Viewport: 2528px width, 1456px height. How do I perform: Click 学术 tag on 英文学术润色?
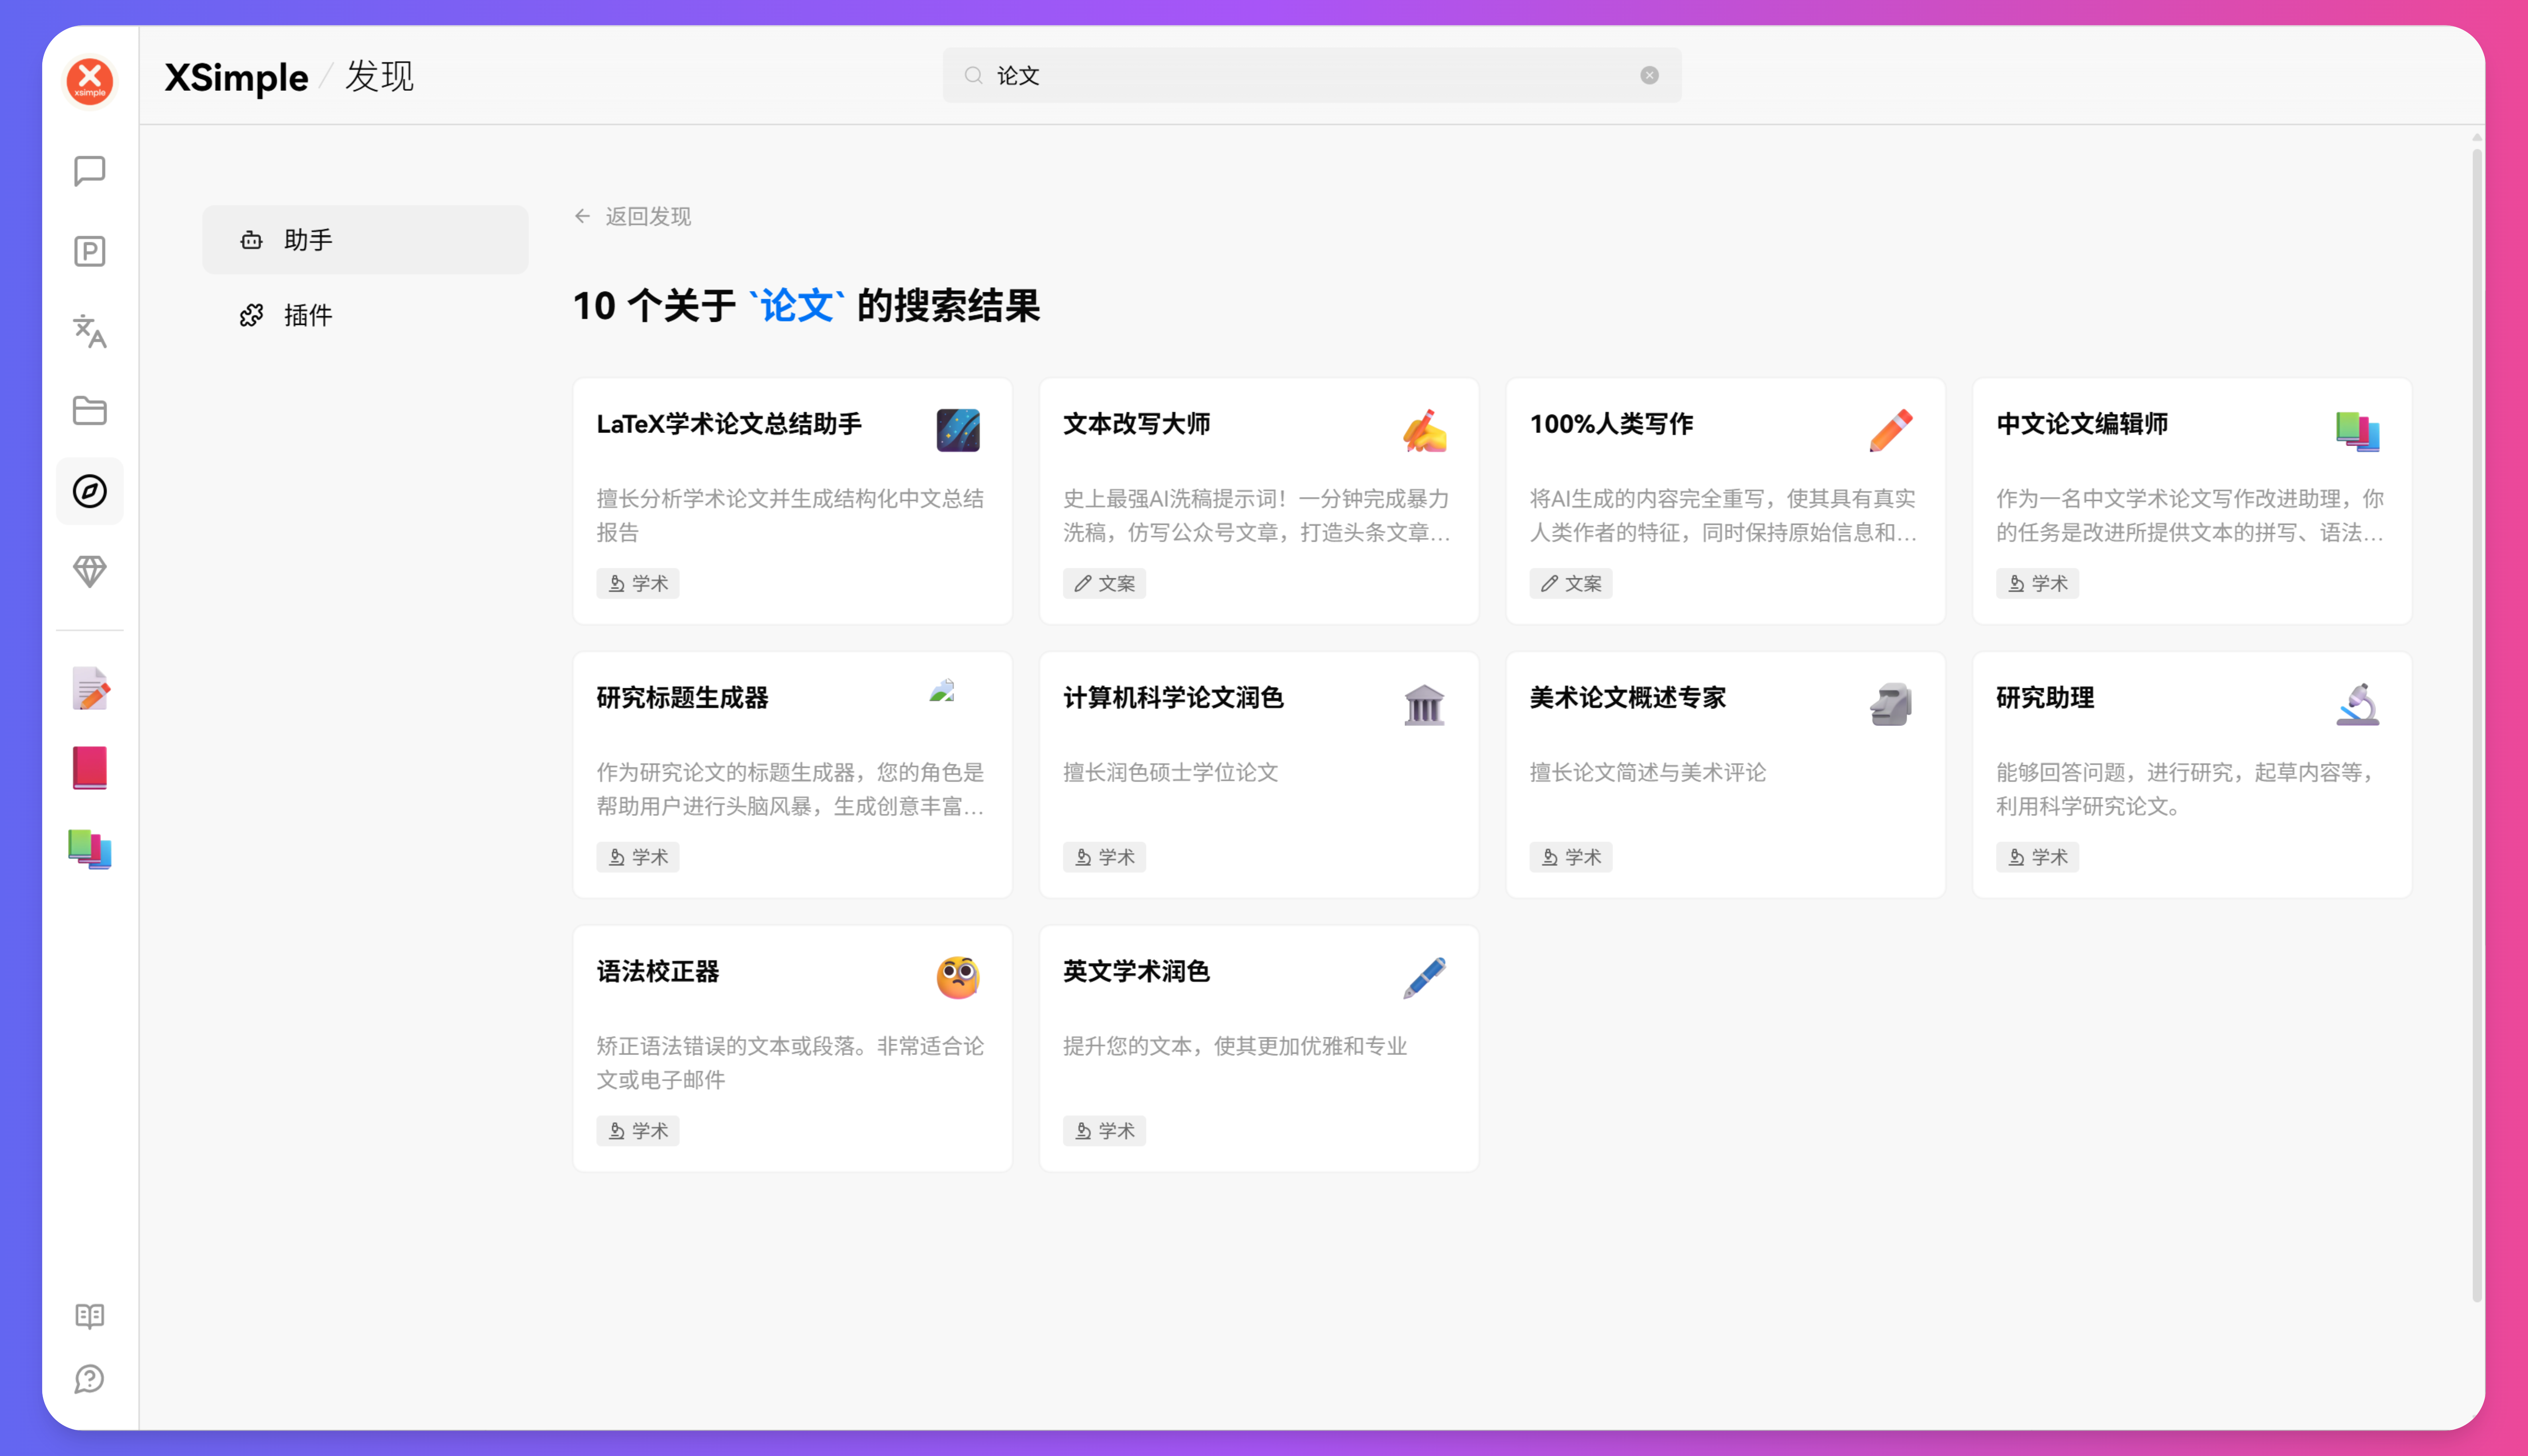click(x=1104, y=1131)
